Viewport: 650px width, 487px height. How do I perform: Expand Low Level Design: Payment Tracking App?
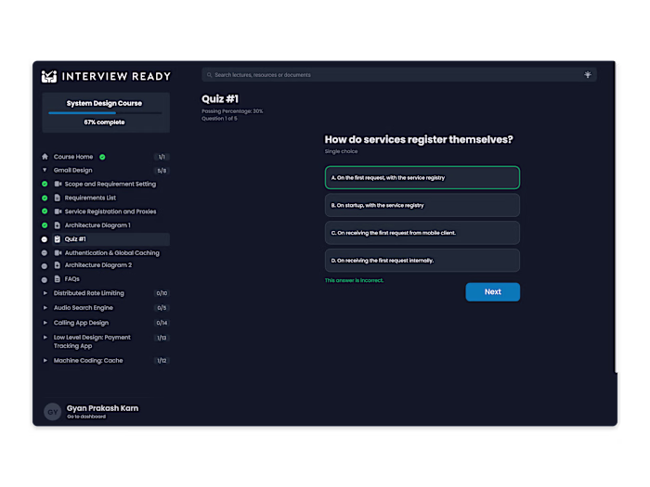point(45,338)
